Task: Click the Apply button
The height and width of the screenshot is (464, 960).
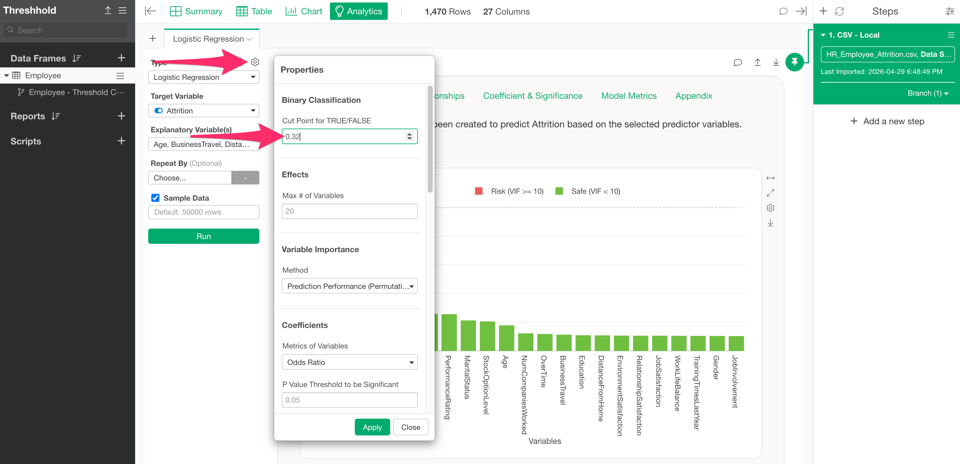Action: 372,427
